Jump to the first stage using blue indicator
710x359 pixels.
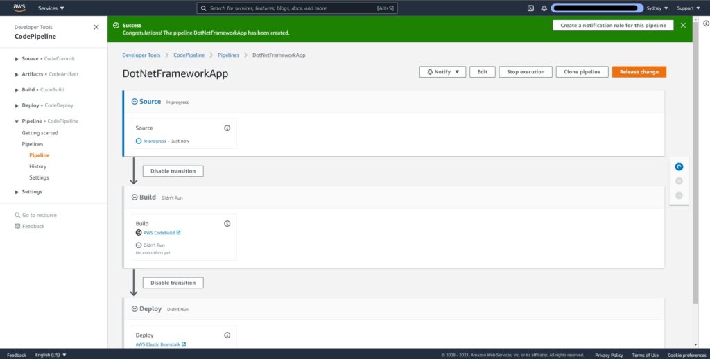click(x=679, y=167)
